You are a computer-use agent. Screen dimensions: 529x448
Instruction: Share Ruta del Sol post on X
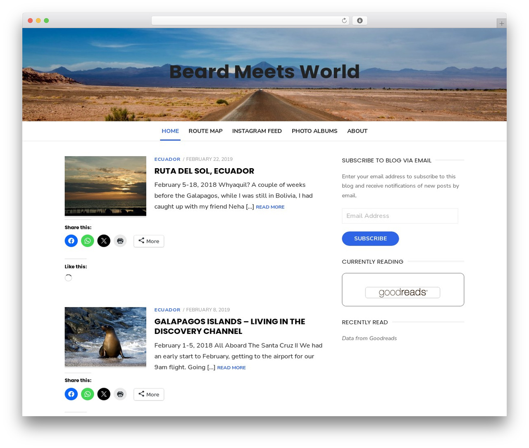pyautogui.click(x=104, y=241)
